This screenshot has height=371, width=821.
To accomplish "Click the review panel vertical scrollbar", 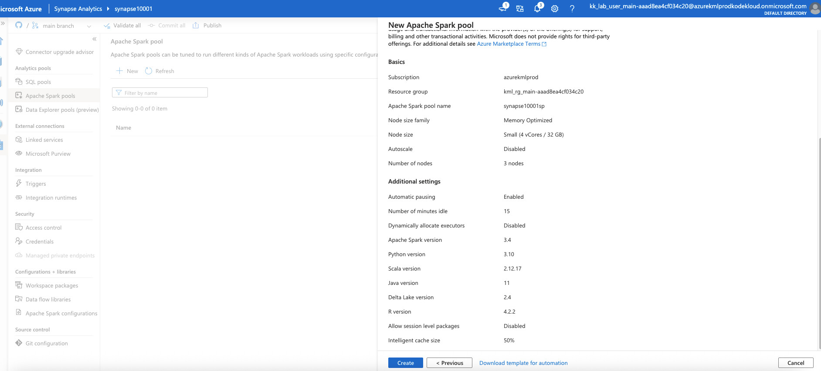I will point(819,244).
